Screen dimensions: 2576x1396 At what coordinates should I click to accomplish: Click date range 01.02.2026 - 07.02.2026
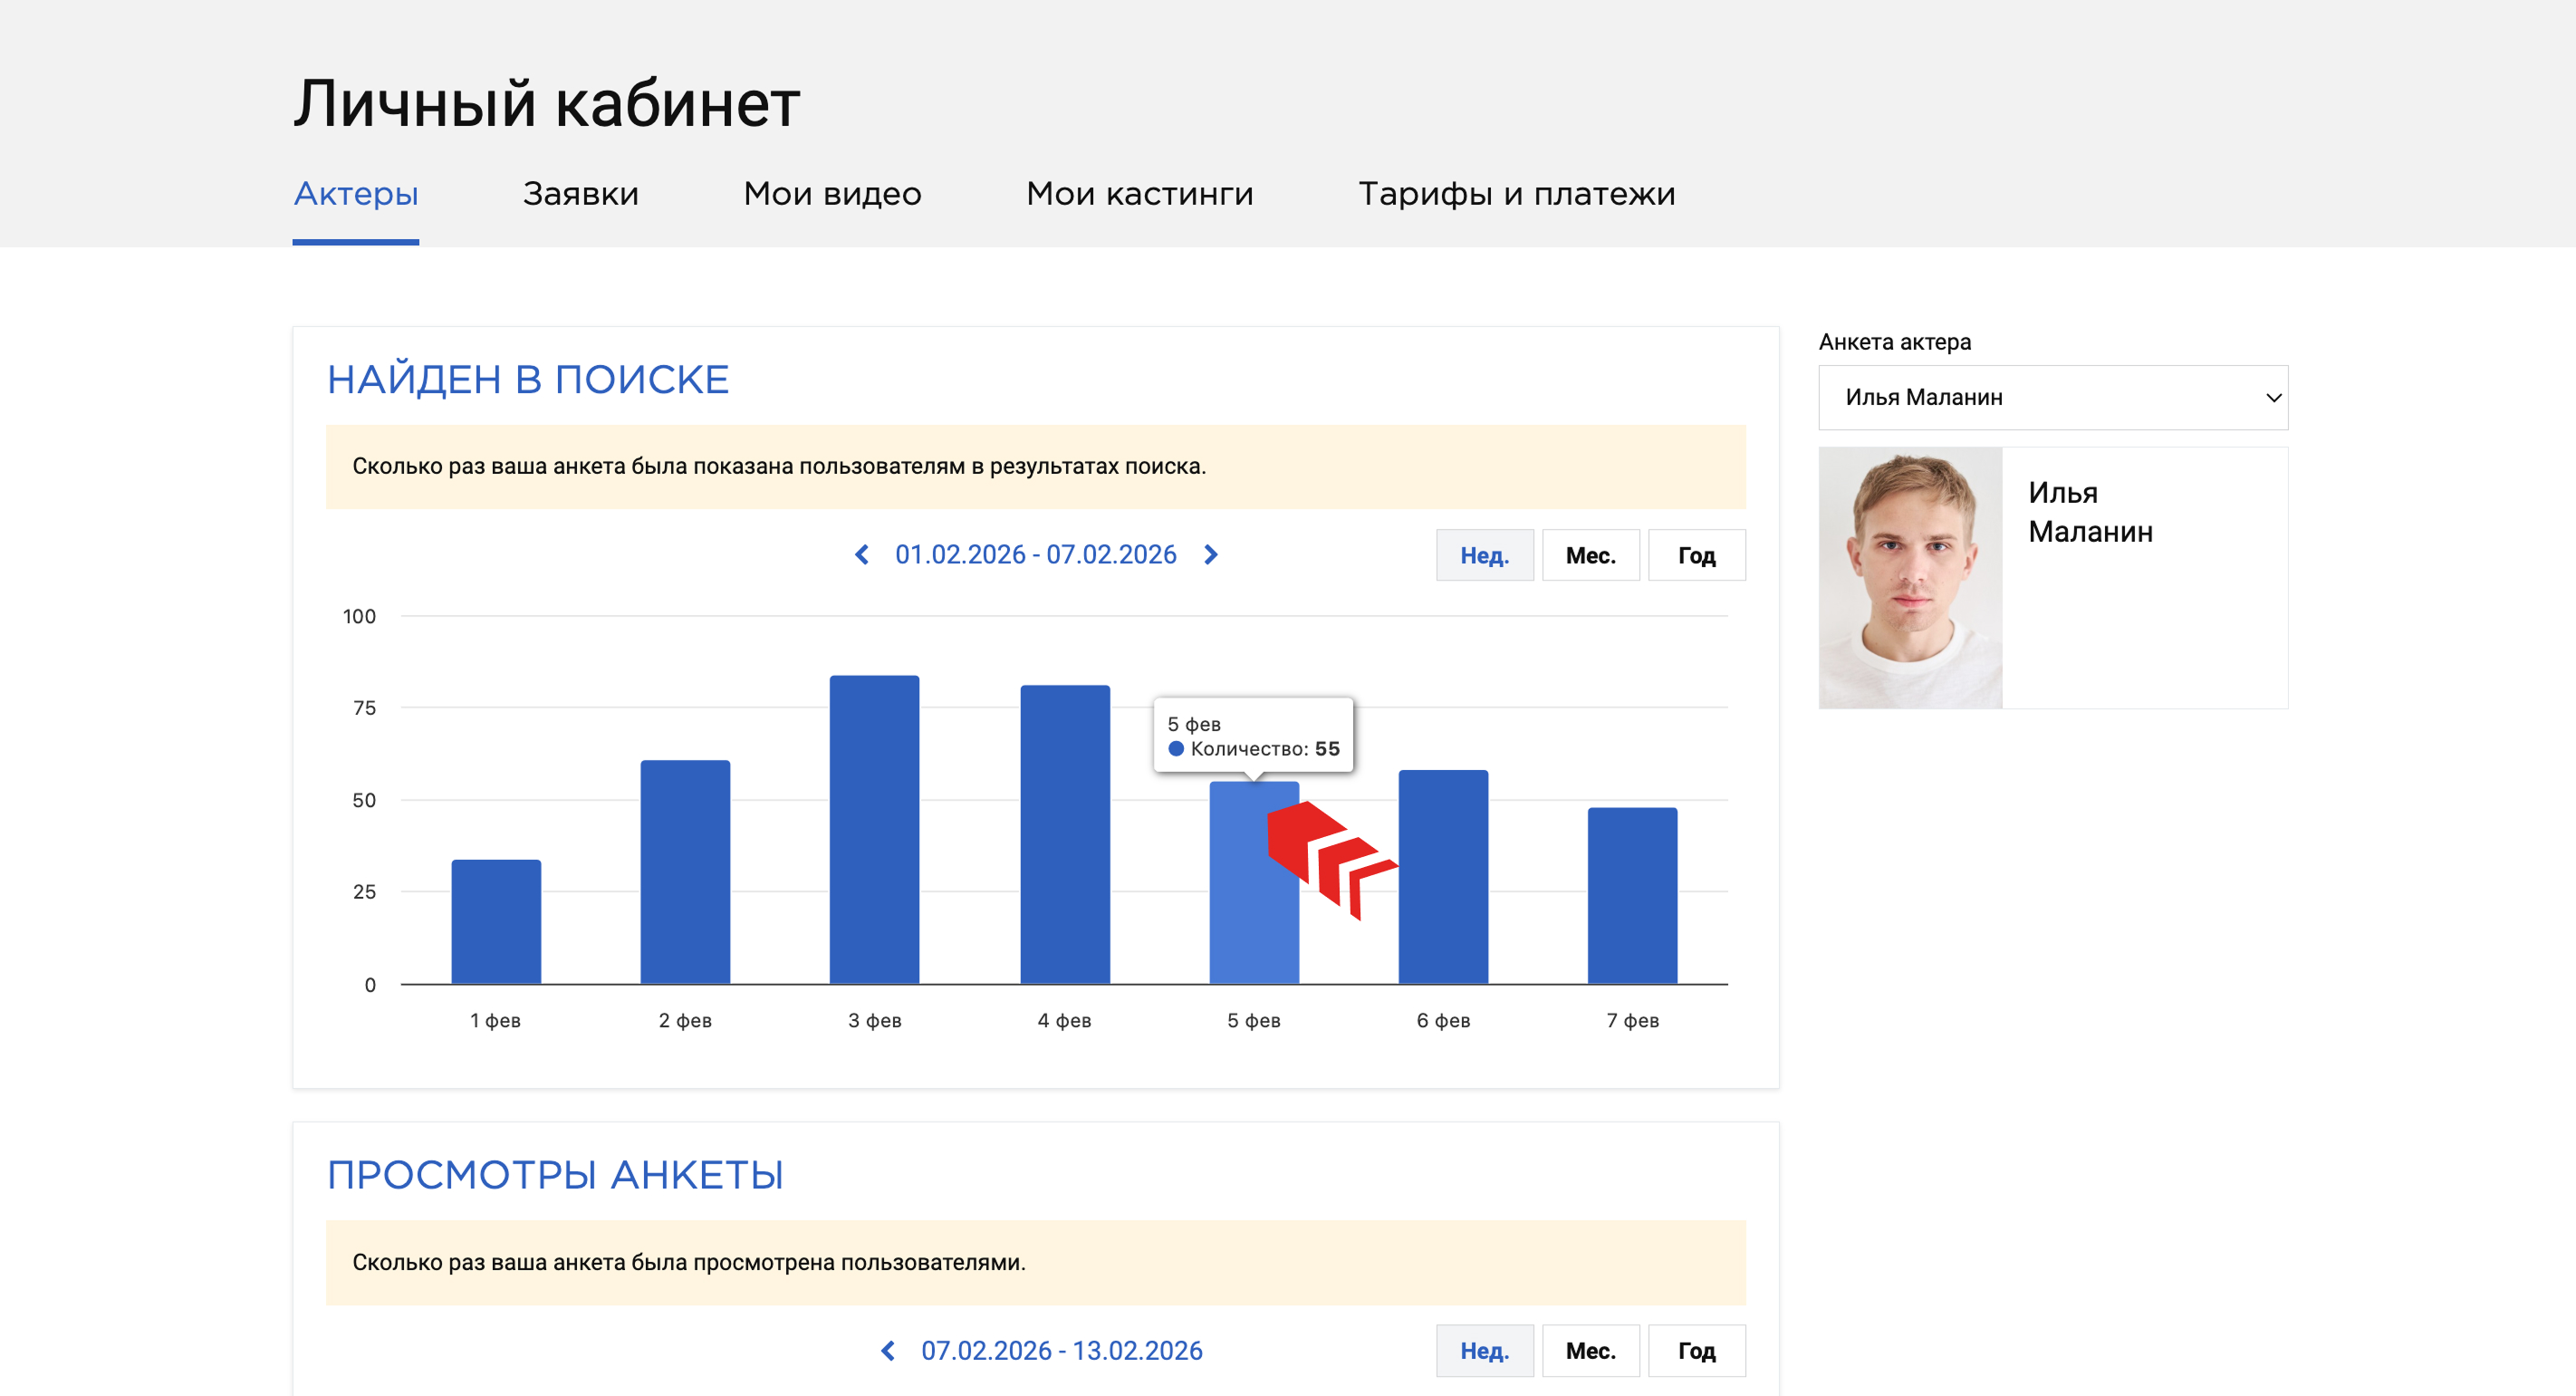coord(1035,555)
